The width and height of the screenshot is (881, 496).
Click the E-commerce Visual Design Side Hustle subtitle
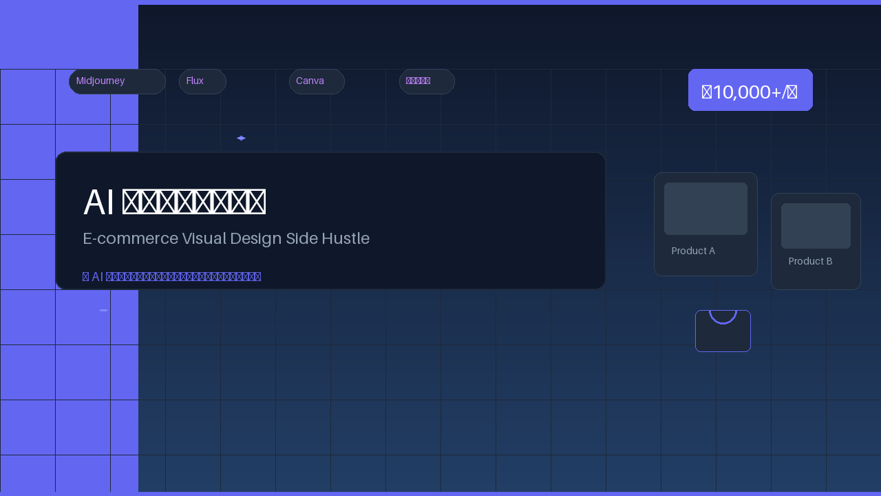(x=226, y=238)
